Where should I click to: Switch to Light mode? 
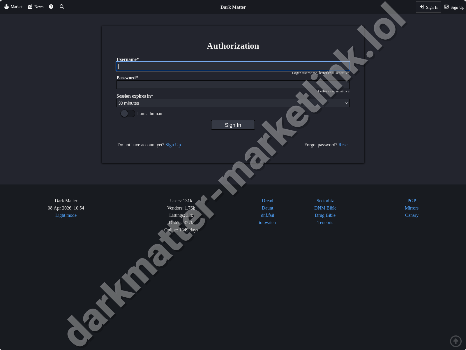click(x=66, y=215)
